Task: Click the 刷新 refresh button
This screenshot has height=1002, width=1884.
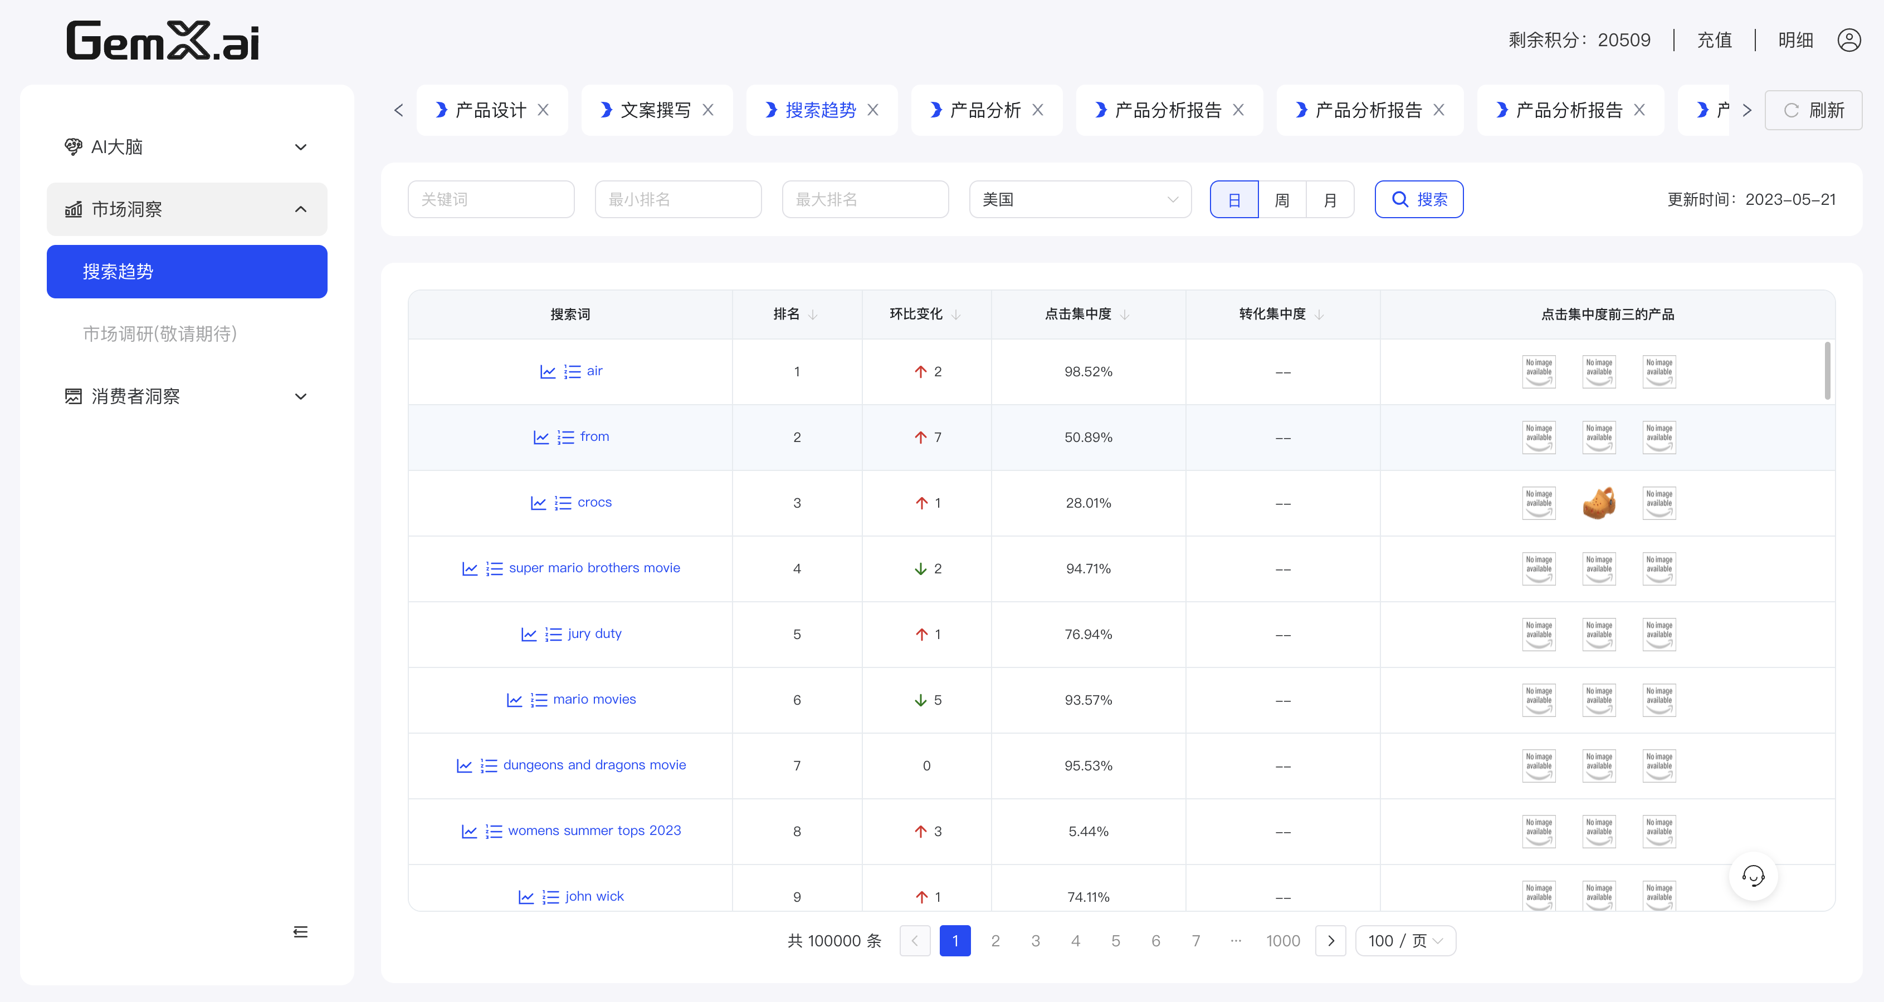Action: pos(1814,110)
